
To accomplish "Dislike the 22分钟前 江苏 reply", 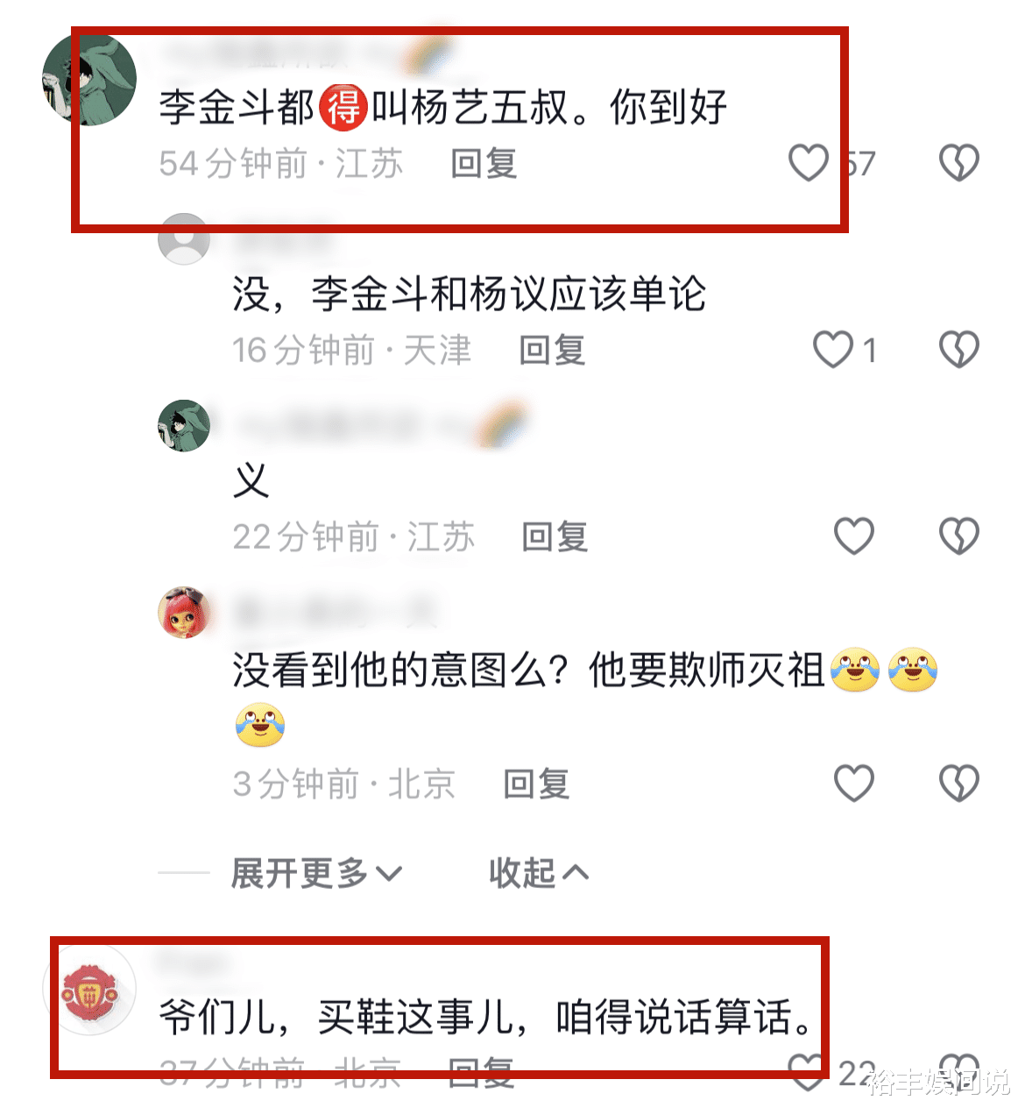I will tap(959, 536).
